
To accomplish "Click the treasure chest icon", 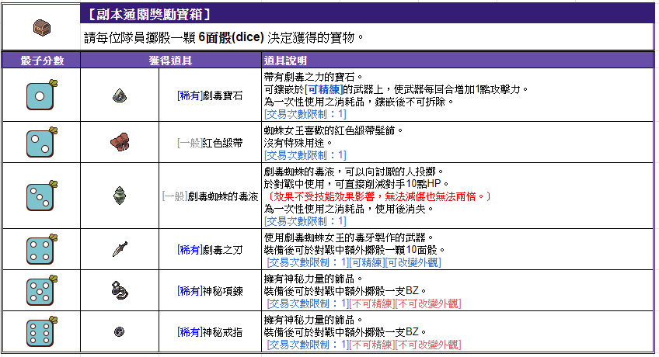I will pyautogui.click(x=42, y=28).
